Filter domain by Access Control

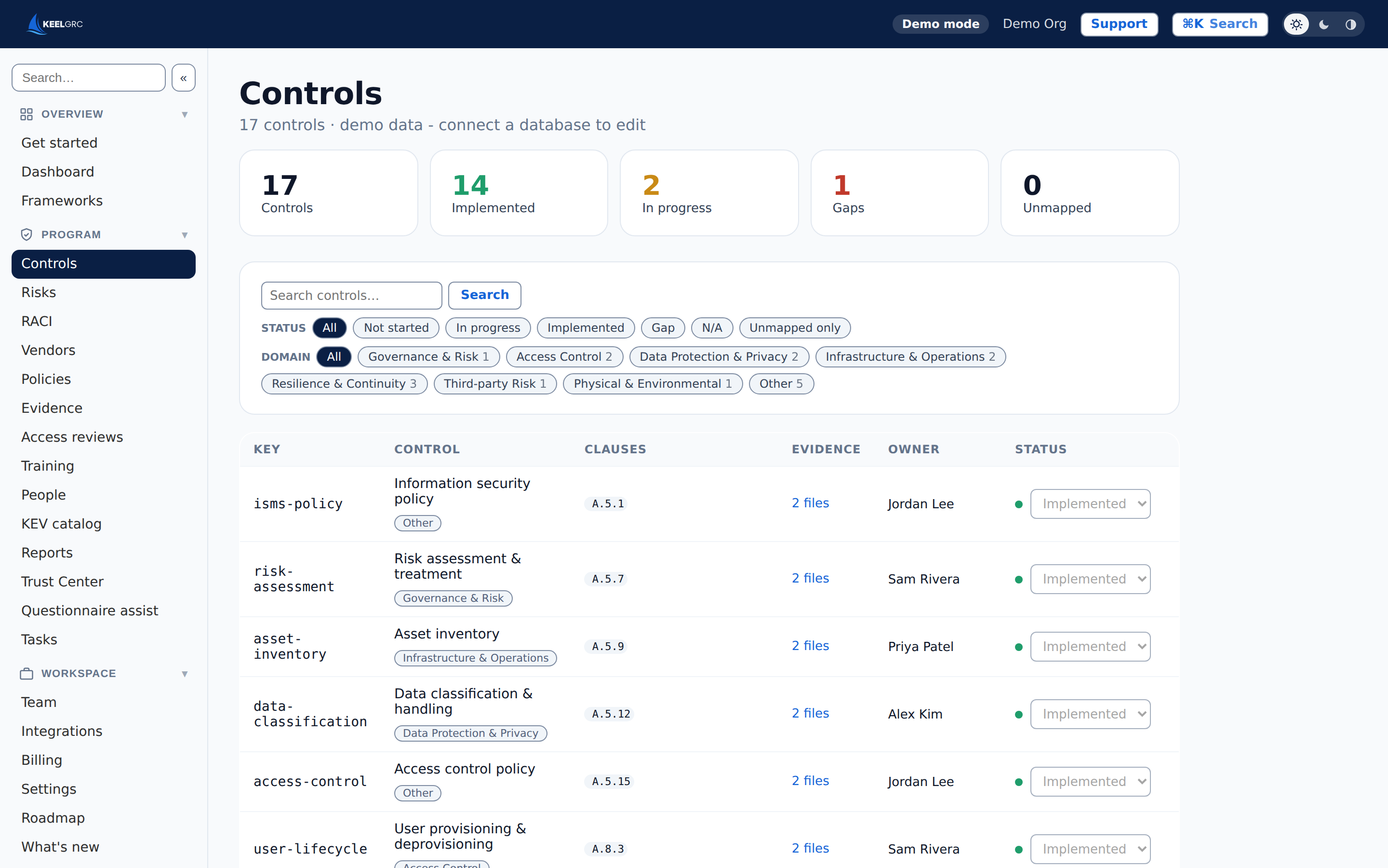(x=564, y=356)
